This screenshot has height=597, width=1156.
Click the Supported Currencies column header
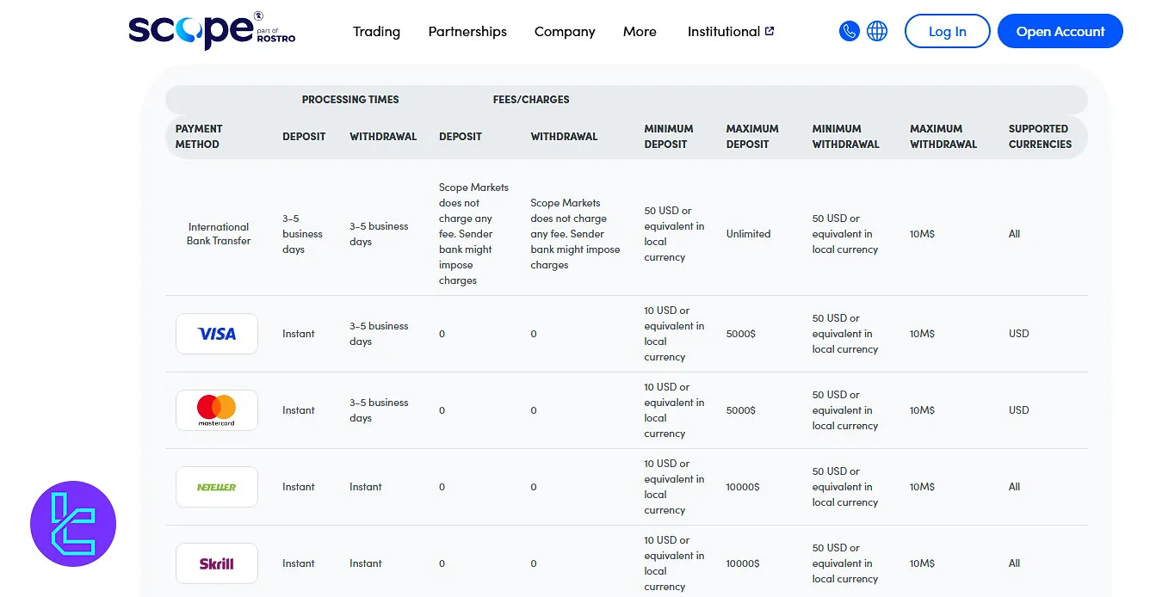1040,137
